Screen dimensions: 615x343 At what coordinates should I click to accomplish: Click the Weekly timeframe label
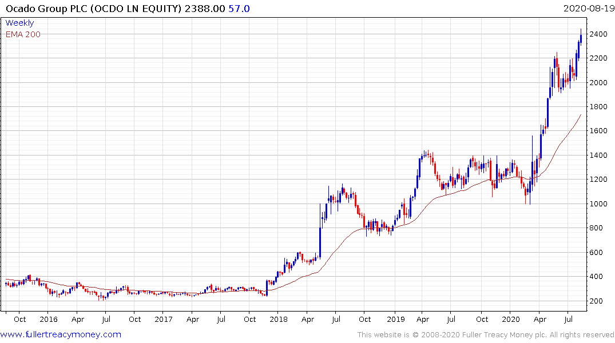pyautogui.click(x=19, y=23)
